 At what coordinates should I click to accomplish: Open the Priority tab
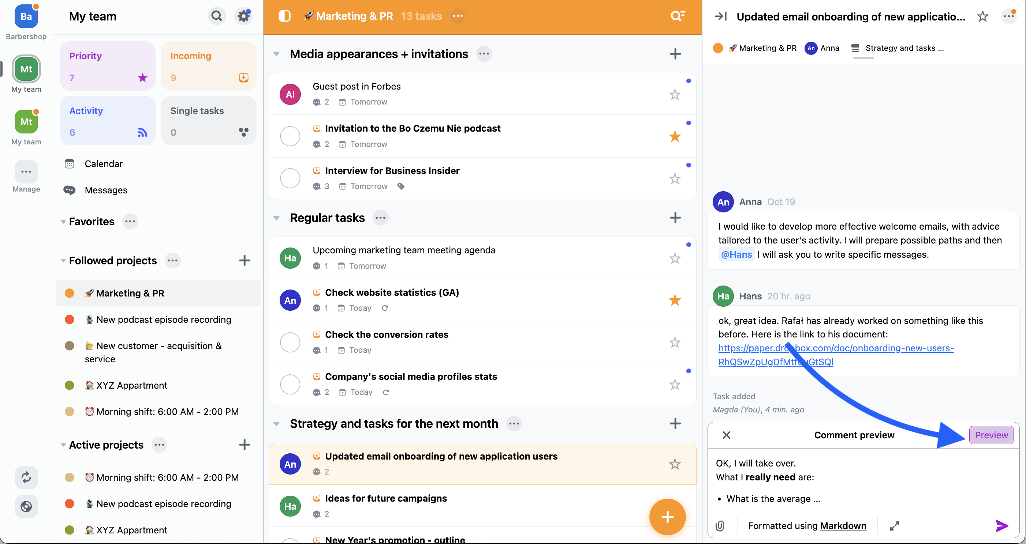[x=107, y=66]
